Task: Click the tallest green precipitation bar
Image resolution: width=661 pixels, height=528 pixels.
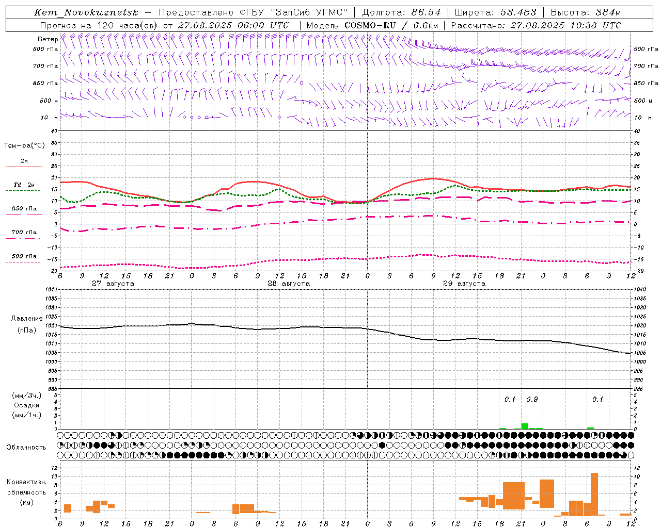Action: [525, 426]
